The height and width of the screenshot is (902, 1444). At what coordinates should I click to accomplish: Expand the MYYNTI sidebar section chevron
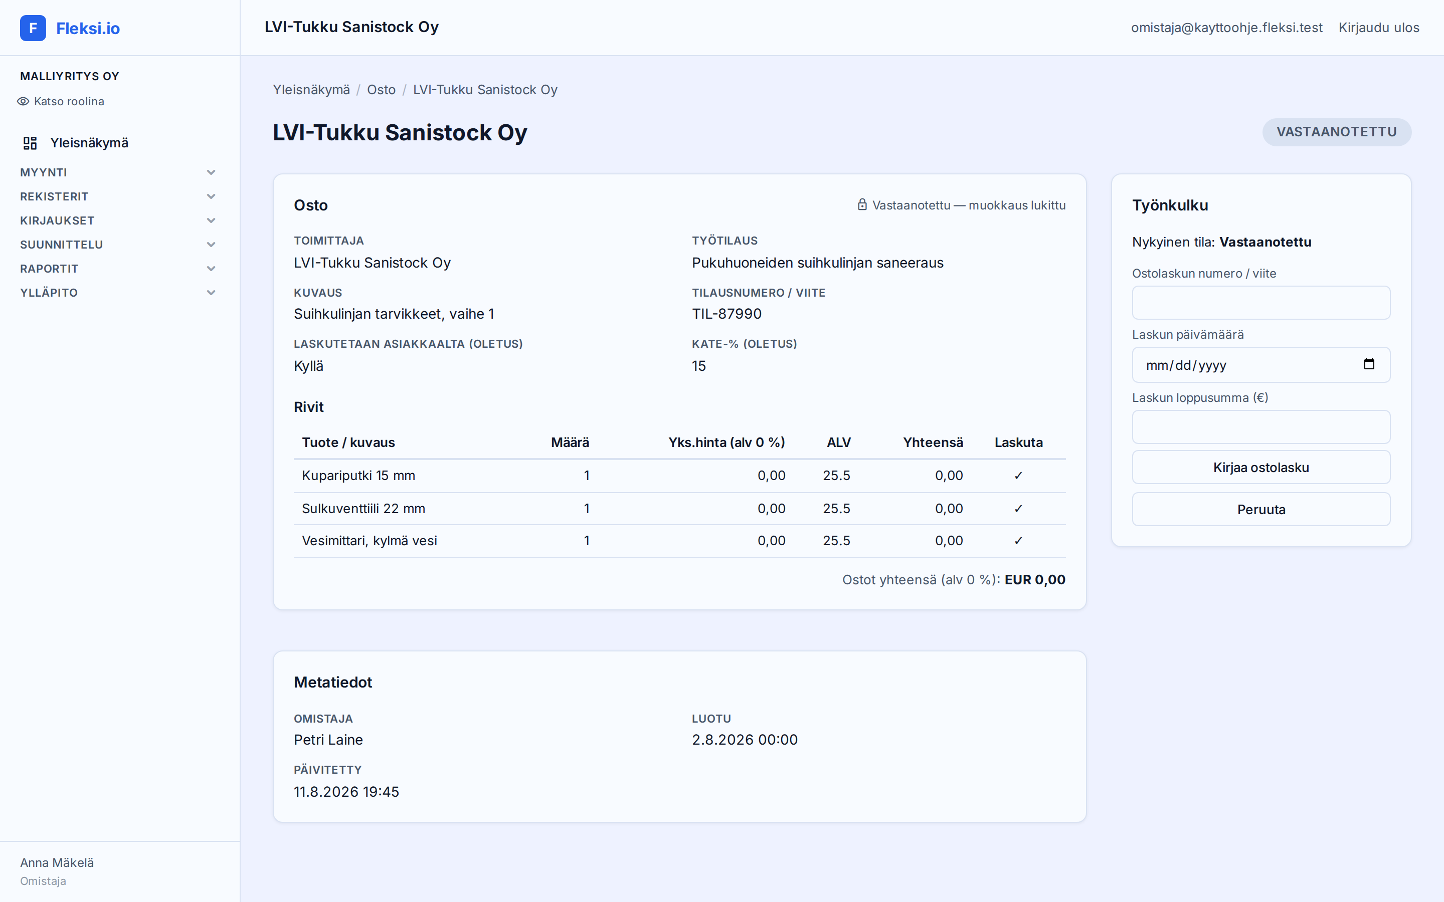[211, 172]
